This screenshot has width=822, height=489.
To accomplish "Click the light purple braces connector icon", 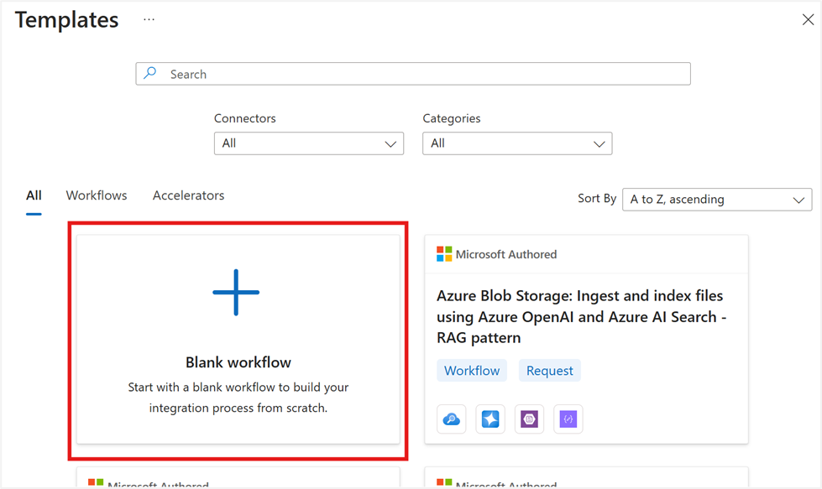I will (x=568, y=419).
